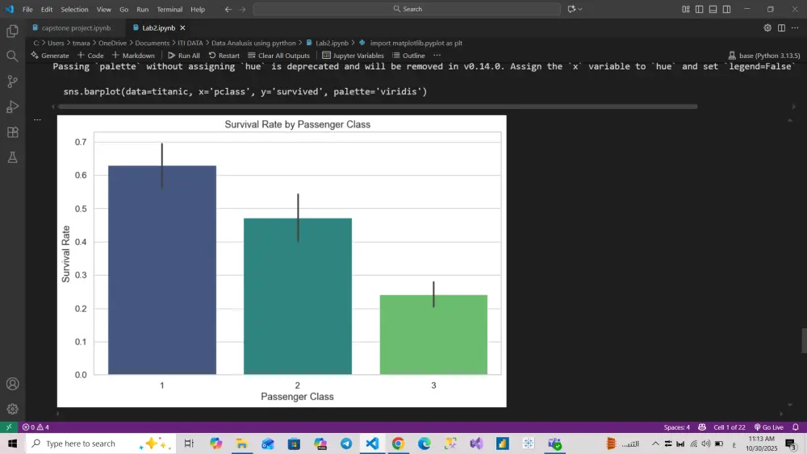
Task: Open the Edit menu
Action: [47, 9]
